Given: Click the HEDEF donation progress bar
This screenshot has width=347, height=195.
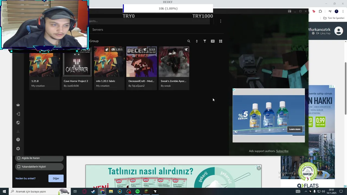Looking at the screenshot, I should coord(168,8).
